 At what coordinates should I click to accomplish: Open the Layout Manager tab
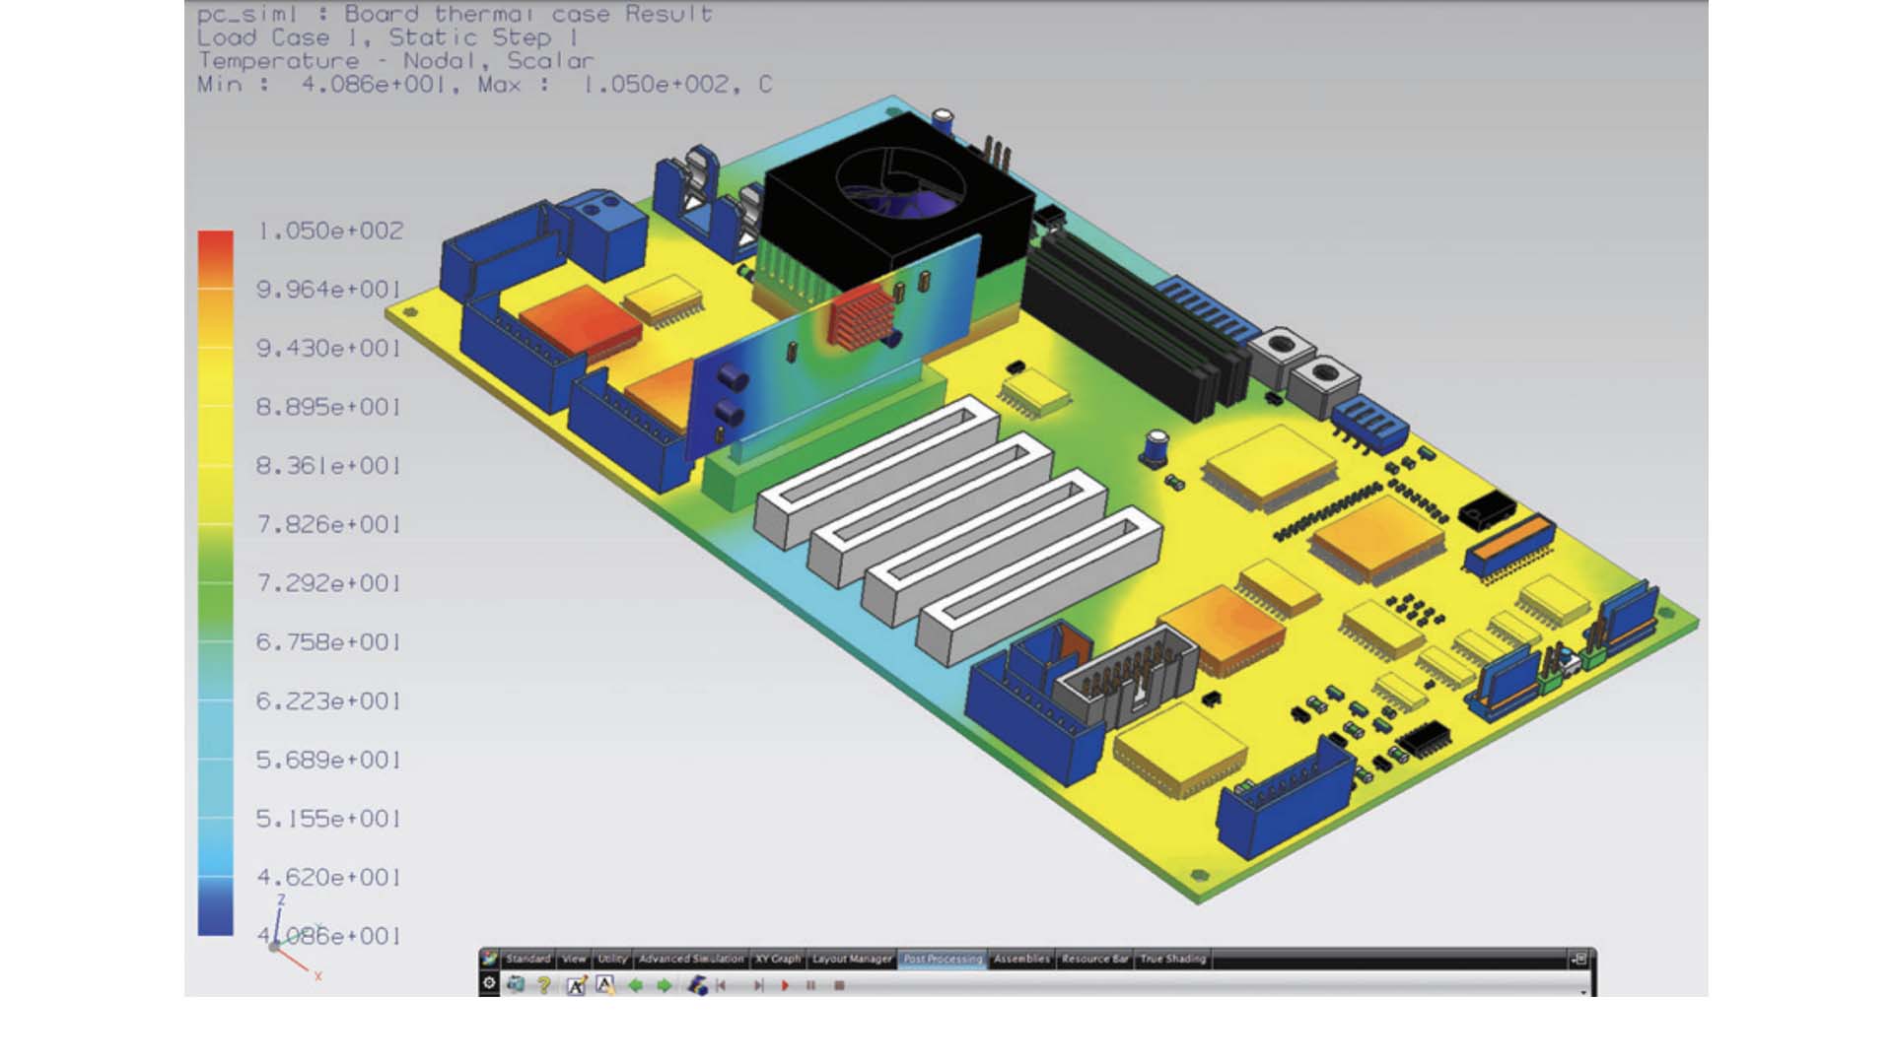click(x=852, y=959)
